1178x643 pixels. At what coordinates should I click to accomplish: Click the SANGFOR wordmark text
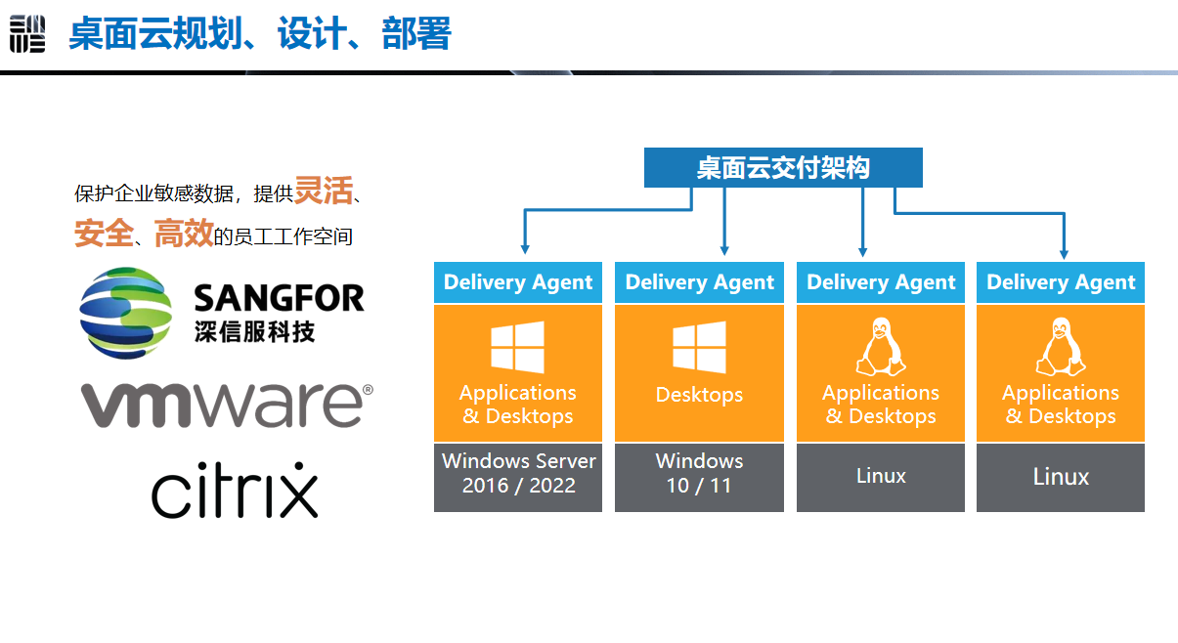click(279, 298)
